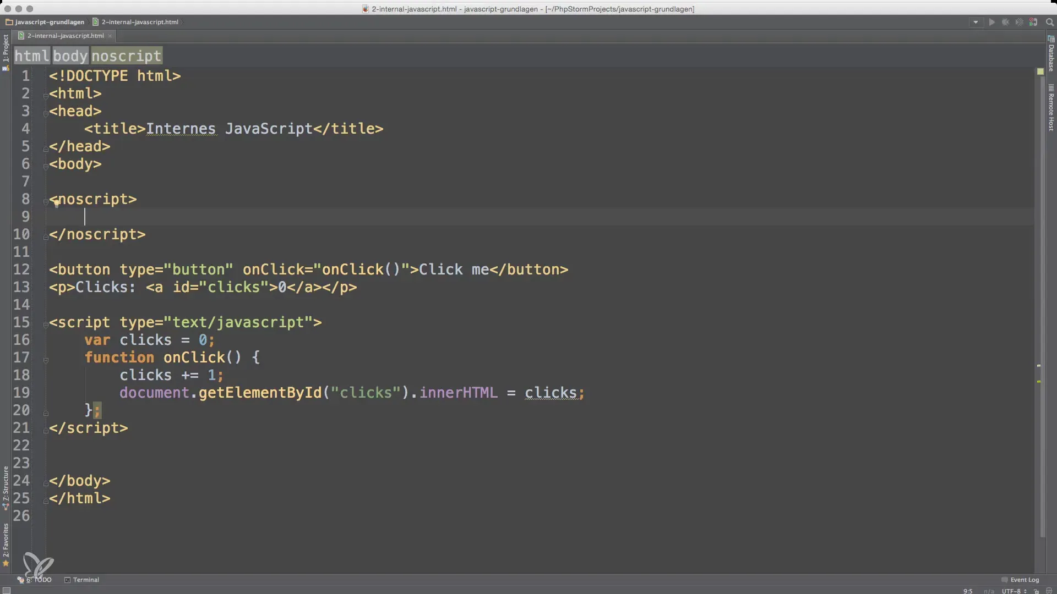Toggle listening for PHP debug connections

pos(1033,23)
